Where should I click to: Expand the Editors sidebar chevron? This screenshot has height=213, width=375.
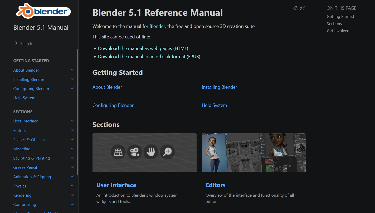coord(72,130)
